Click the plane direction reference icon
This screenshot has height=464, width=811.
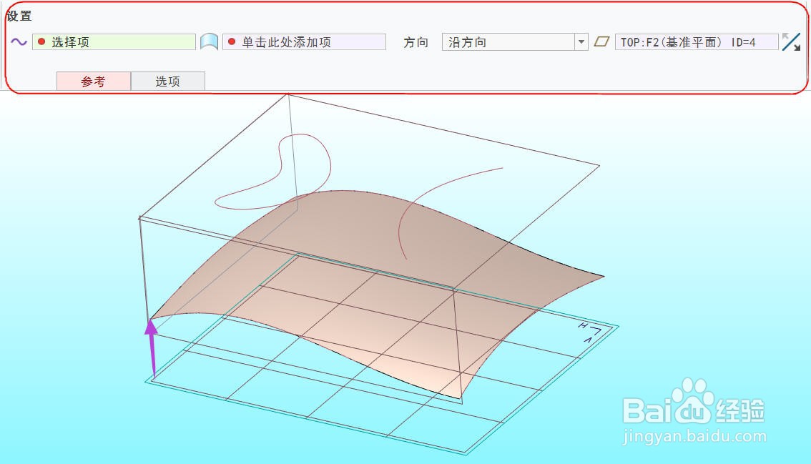601,42
